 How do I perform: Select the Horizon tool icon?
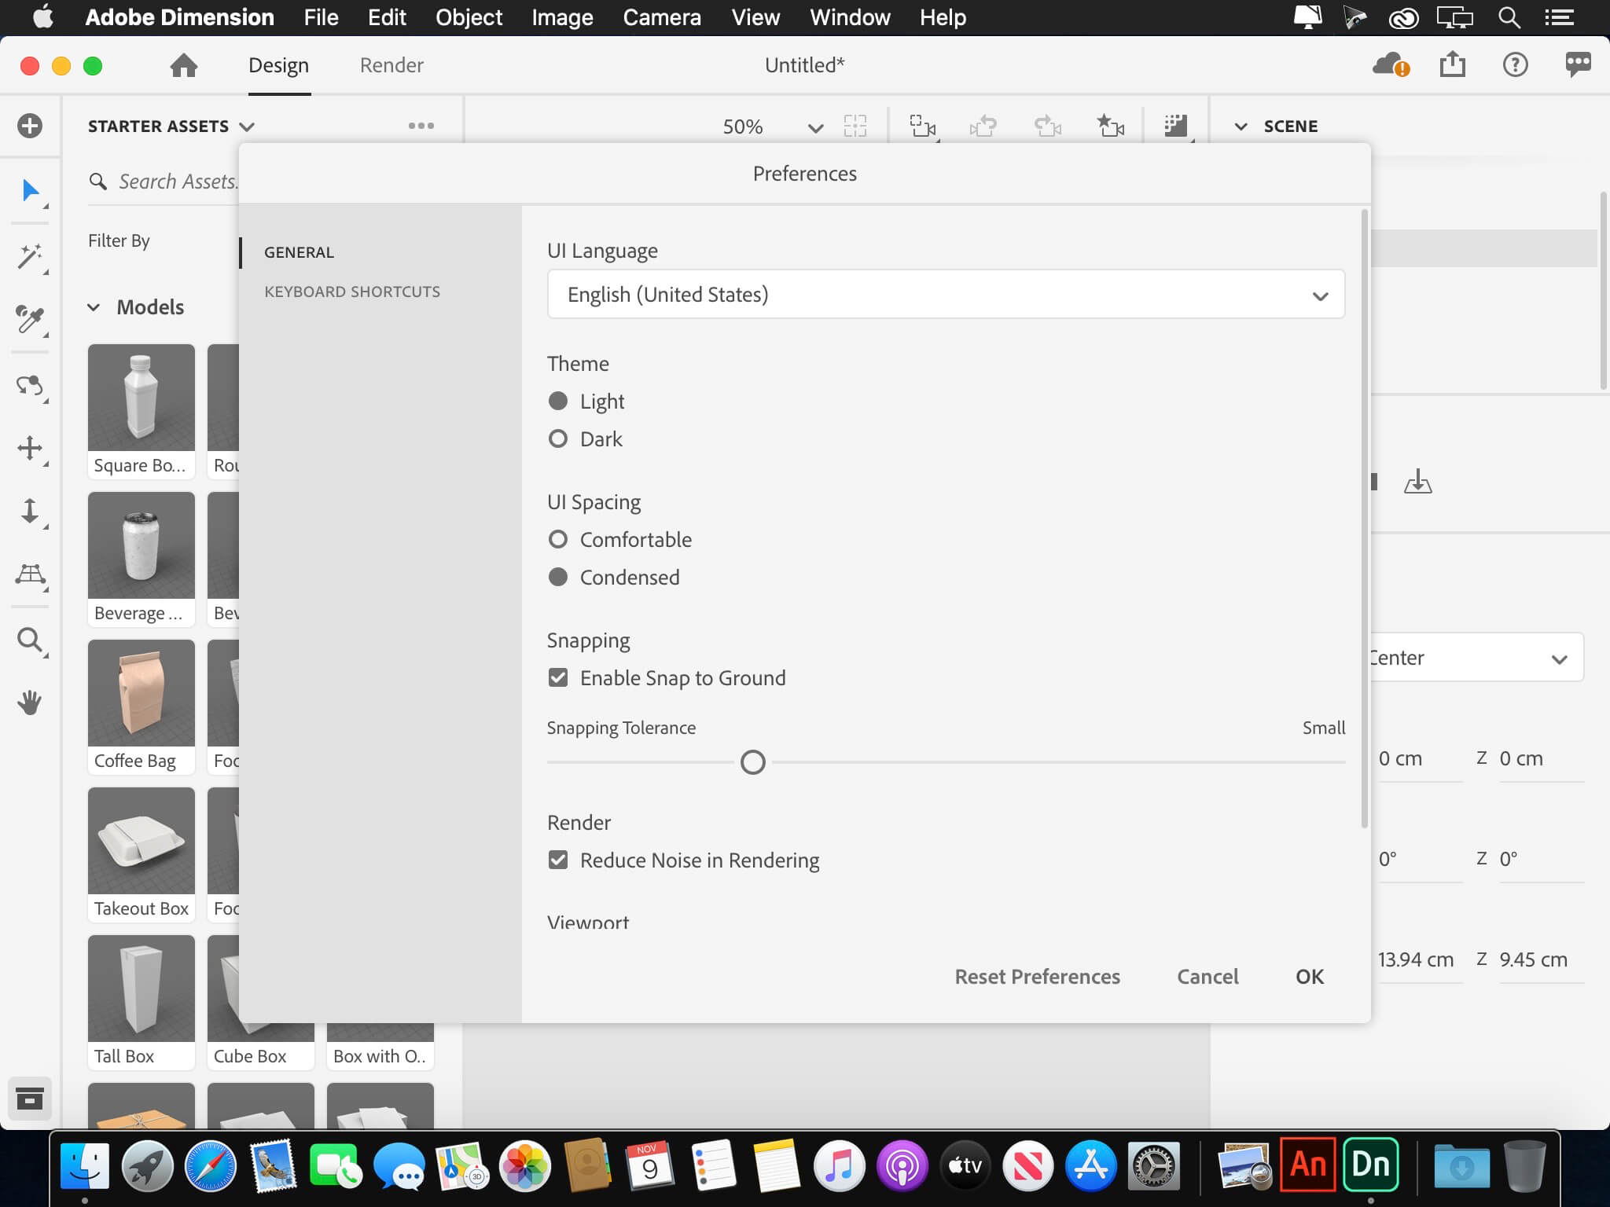click(x=30, y=574)
